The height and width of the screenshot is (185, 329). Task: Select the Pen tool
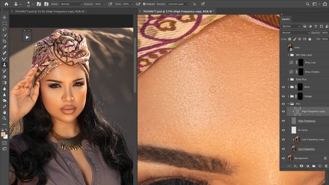pos(5,106)
